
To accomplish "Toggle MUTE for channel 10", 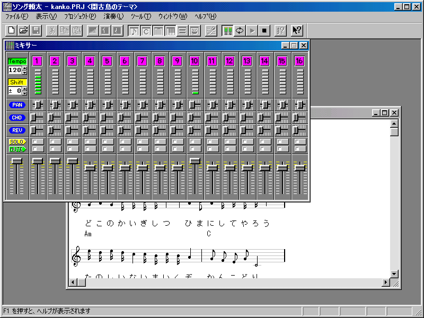I will 195,149.
